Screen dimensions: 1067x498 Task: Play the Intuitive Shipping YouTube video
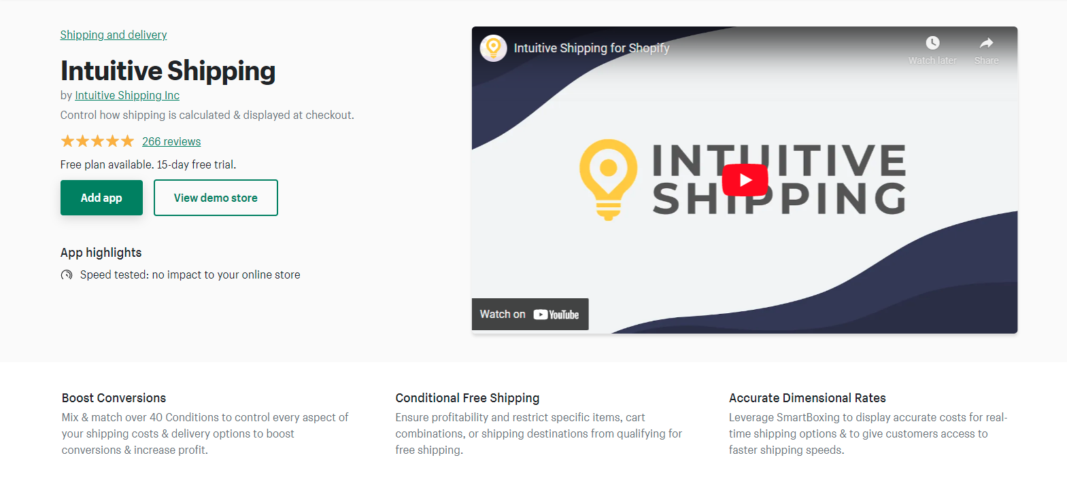pos(745,179)
